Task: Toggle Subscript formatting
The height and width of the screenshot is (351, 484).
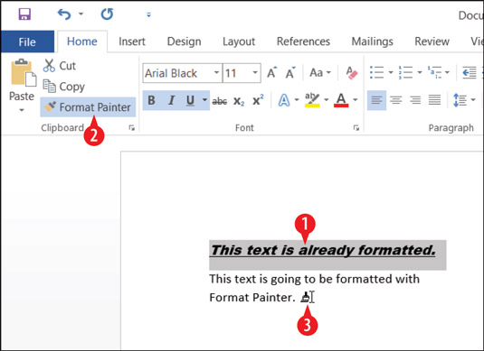Action: 239,101
